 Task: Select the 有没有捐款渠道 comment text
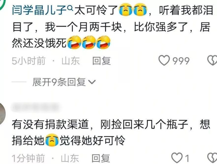click(x=111, y=132)
